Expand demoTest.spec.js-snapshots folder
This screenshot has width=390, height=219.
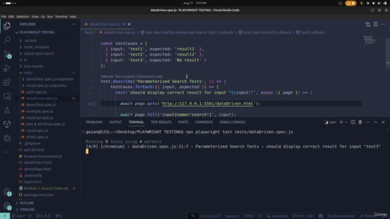50,79
